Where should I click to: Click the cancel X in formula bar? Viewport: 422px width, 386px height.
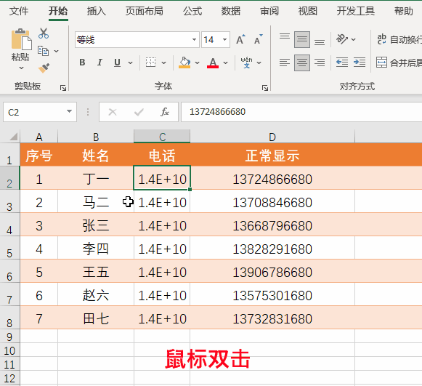[x=113, y=112]
